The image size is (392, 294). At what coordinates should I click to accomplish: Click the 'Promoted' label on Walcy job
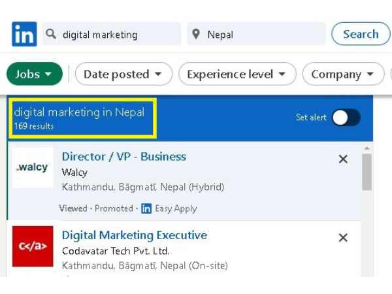coord(114,208)
